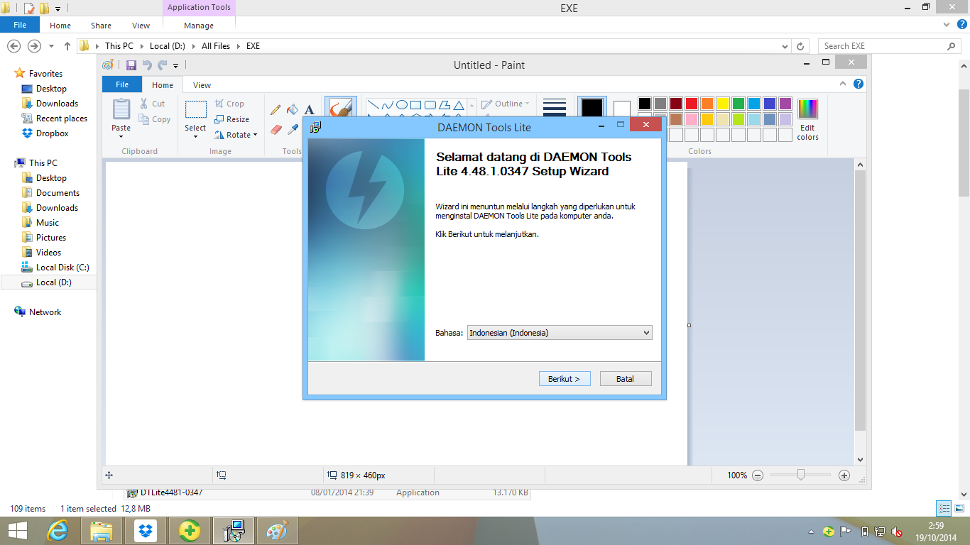The image size is (970, 545).
Task: Click Up one level arrow in Explorer
Action: (x=67, y=45)
